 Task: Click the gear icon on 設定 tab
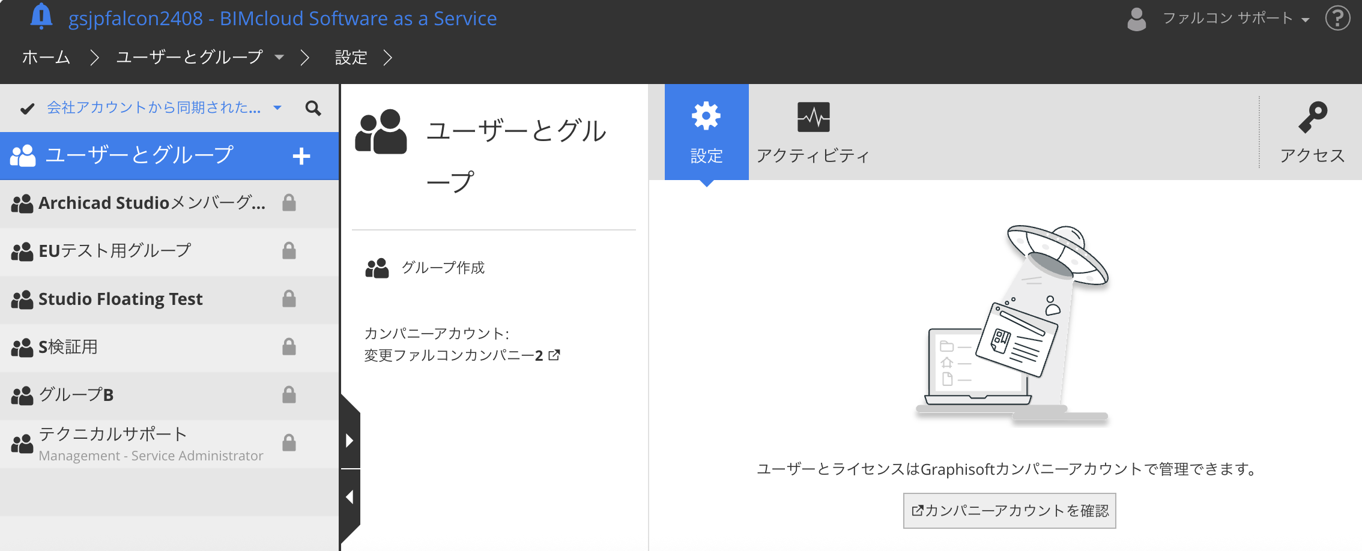(x=706, y=116)
